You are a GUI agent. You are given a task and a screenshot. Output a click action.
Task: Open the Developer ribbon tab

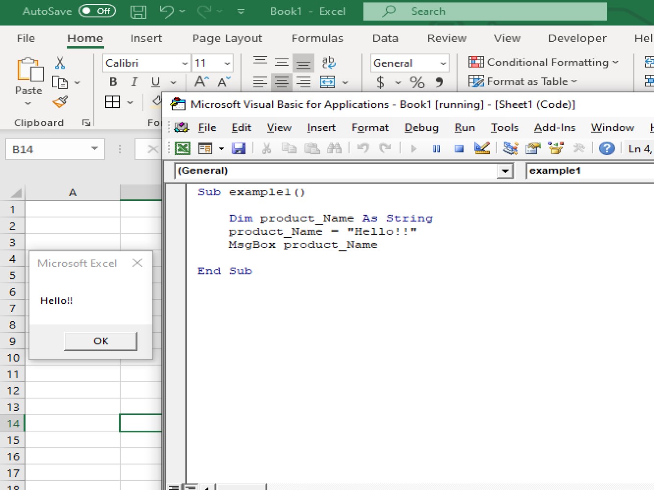(x=577, y=38)
